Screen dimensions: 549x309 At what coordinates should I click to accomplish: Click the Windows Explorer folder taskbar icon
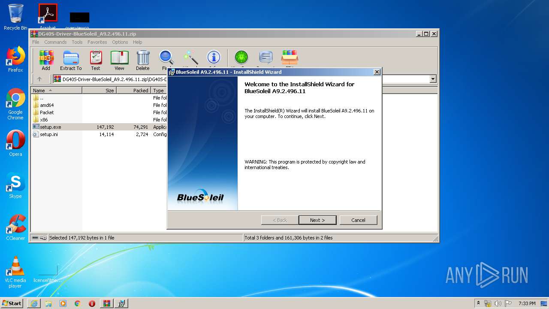48,303
